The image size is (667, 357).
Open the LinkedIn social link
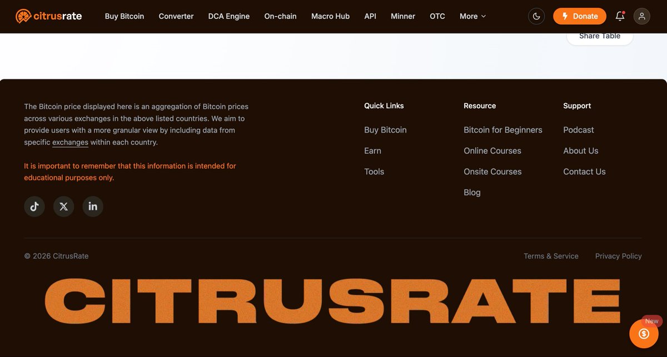pos(93,207)
